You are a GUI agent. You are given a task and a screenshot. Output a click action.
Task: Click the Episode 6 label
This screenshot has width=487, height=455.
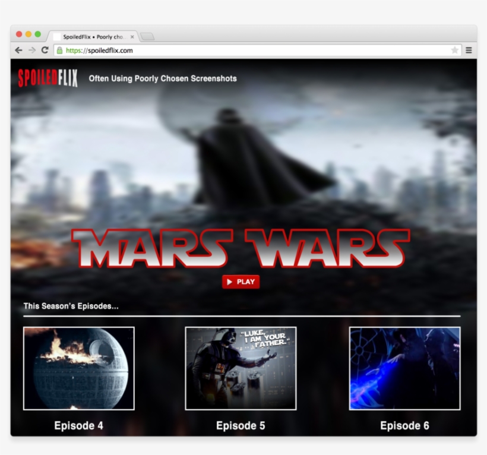(x=404, y=425)
